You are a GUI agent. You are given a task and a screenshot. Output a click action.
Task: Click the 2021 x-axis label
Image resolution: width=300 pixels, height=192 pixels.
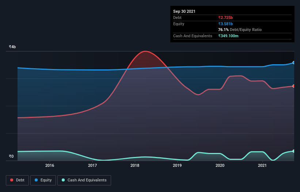[x=262, y=165]
